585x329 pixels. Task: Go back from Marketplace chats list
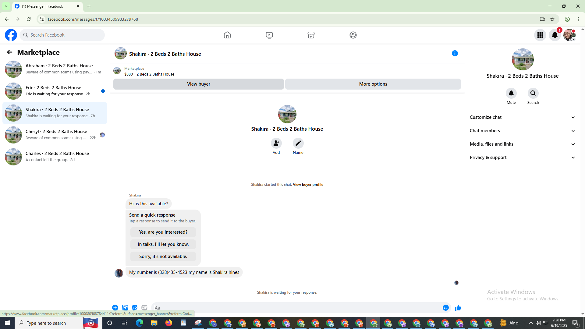10,52
